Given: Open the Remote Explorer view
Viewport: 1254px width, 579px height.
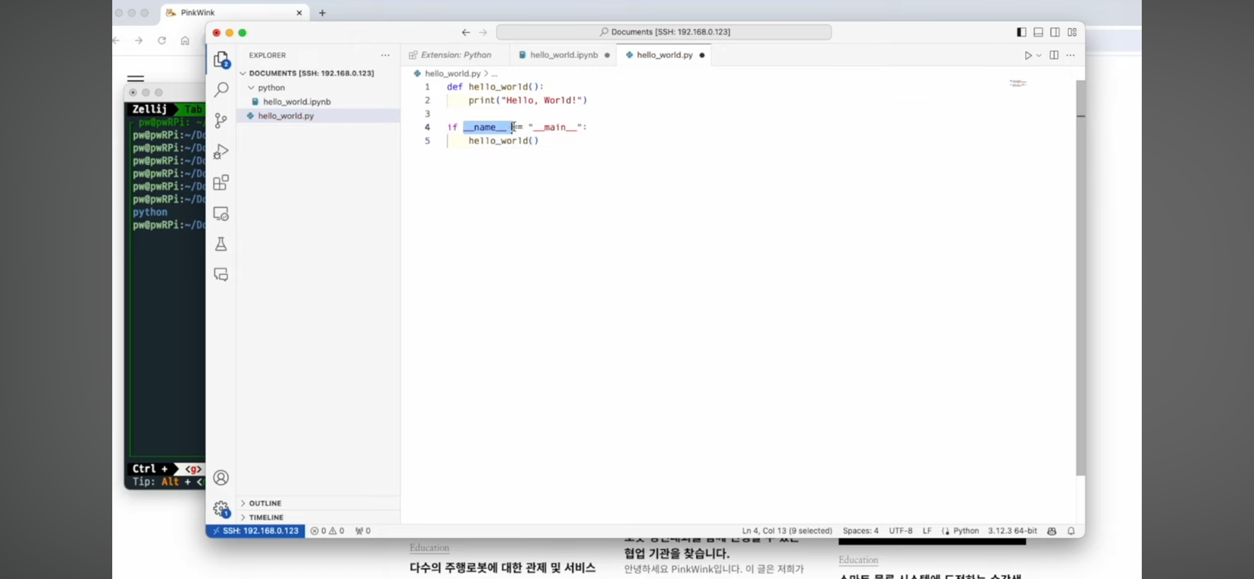Looking at the screenshot, I should pyautogui.click(x=221, y=214).
